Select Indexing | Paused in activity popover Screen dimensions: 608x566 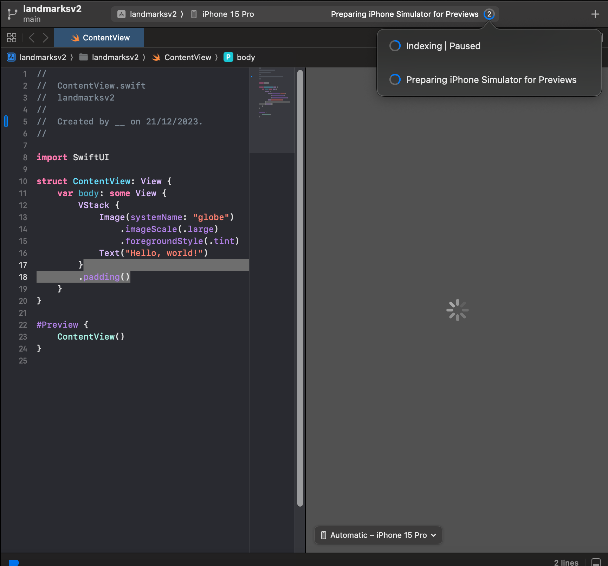(443, 46)
